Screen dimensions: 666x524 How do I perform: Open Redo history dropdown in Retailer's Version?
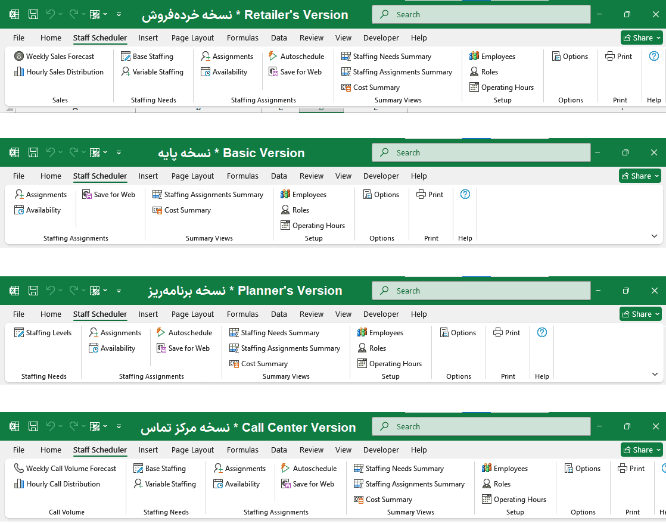[x=83, y=14]
